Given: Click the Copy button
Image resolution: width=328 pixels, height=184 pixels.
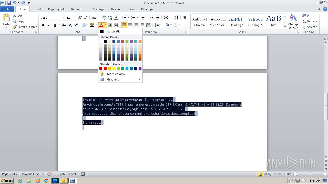Looking at the screenshot, I should [18, 21].
